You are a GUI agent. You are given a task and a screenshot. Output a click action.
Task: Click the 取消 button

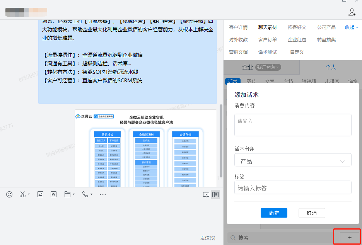pyautogui.click(x=312, y=213)
